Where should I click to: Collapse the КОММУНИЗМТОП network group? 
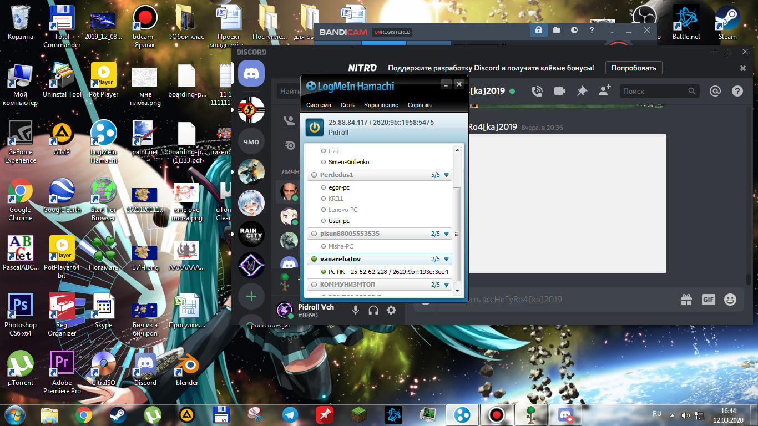tap(447, 285)
